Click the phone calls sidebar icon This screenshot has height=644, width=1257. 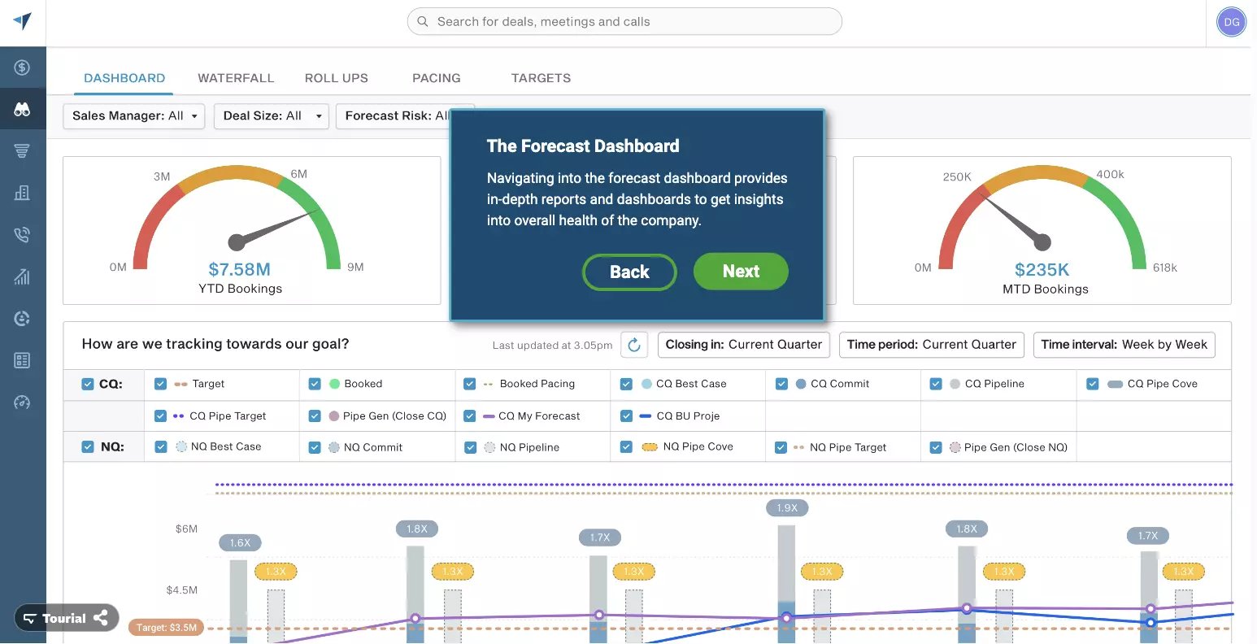click(22, 235)
